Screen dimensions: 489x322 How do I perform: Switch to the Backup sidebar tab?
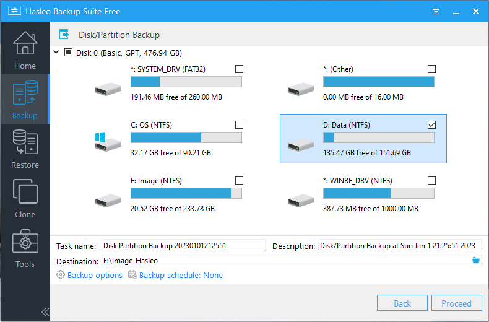[25, 99]
